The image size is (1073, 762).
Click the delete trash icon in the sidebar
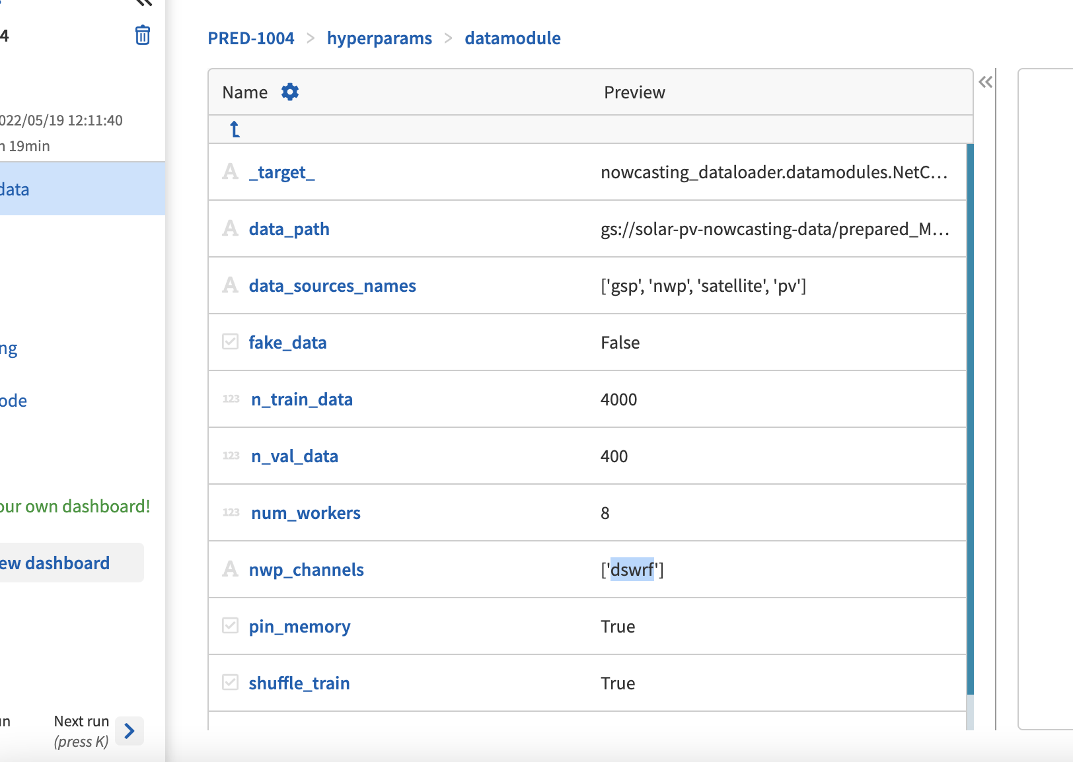[142, 36]
